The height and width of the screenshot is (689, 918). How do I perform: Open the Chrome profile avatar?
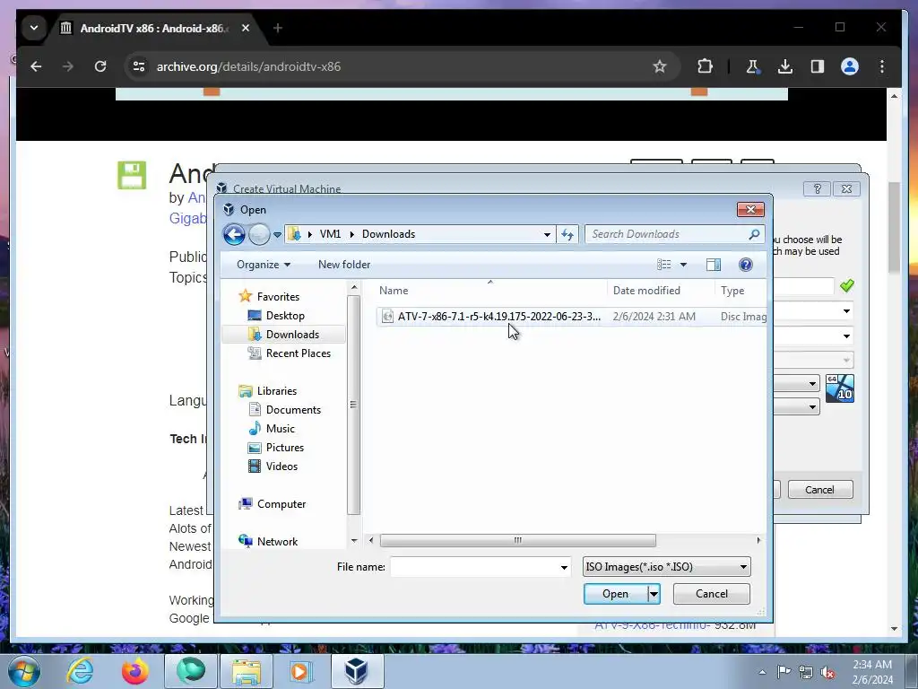point(850,66)
